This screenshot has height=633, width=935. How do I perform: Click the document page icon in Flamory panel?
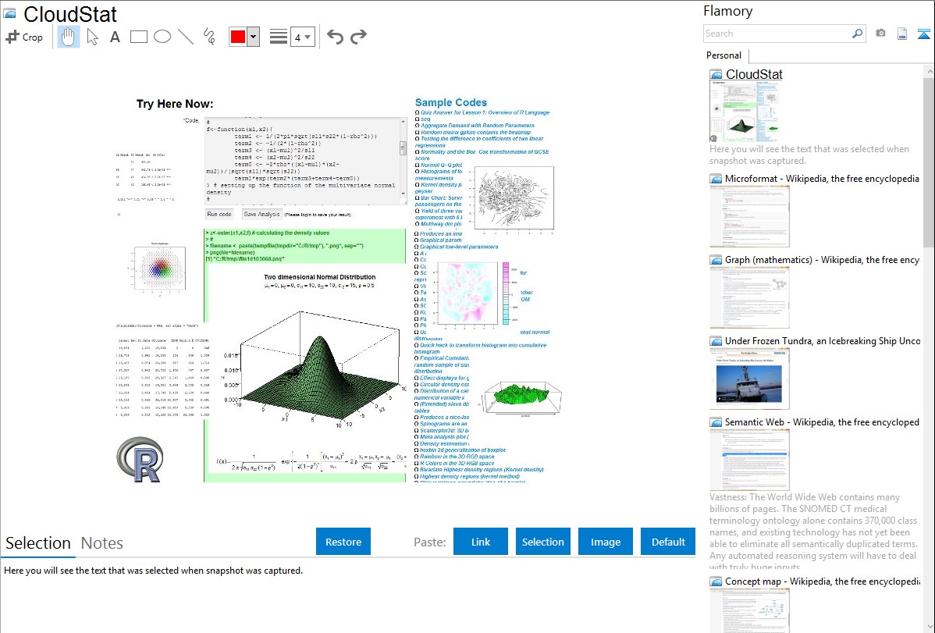point(902,34)
